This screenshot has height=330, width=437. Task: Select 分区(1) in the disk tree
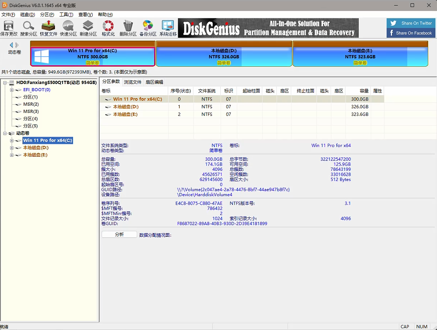tap(30, 97)
